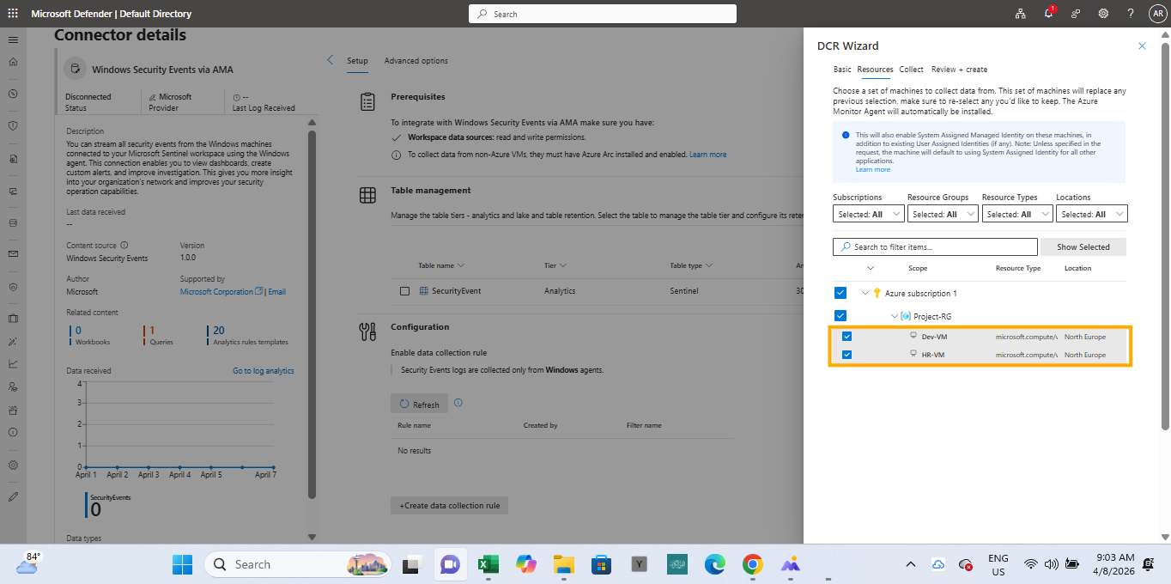The width and height of the screenshot is (1171, 584).
Task: Open the AR account avatar
Action: click(x=1157, y=14)
